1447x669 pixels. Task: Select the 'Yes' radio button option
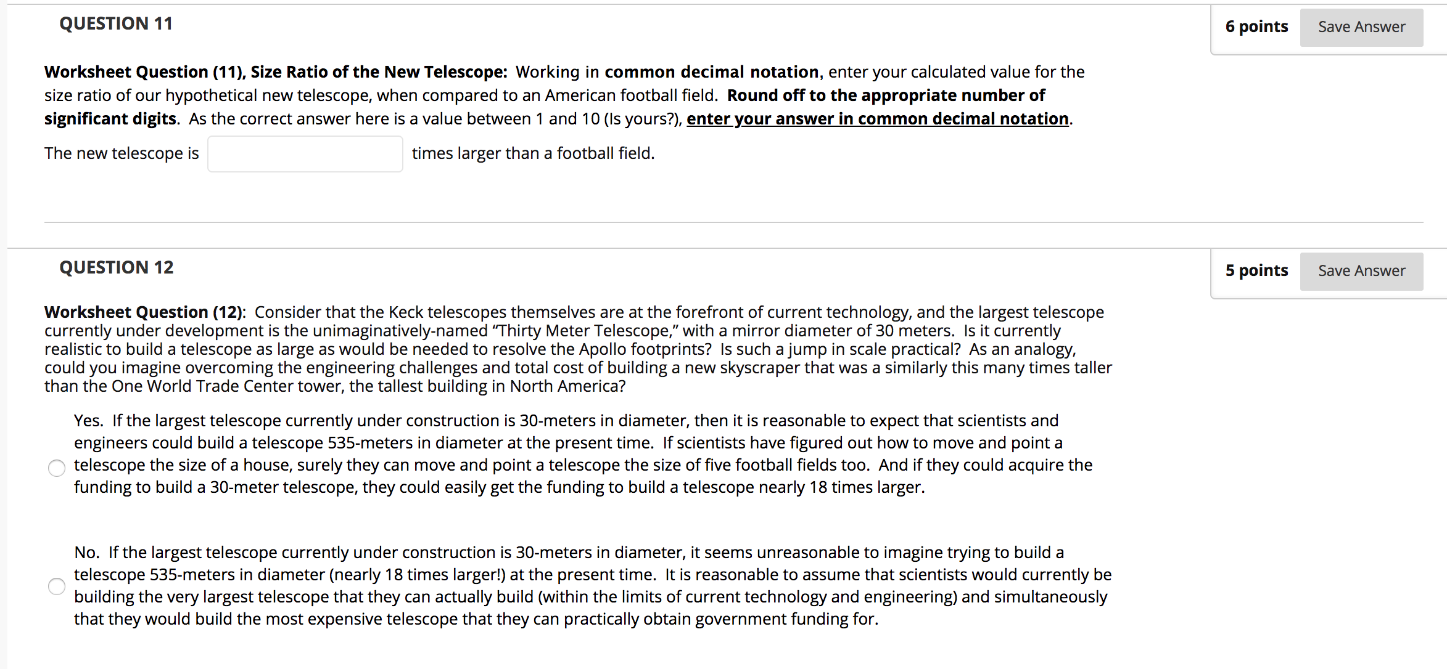(57, 468)
